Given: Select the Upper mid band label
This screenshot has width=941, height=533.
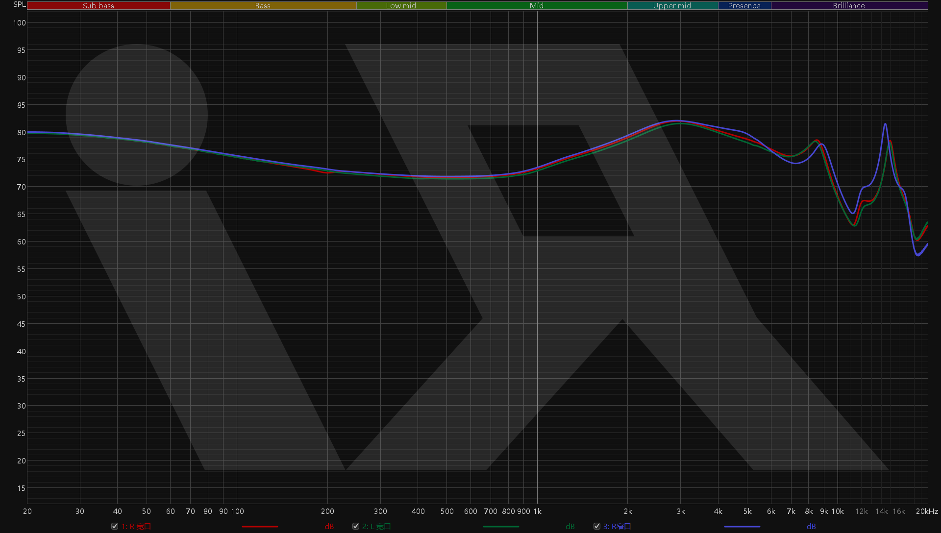Looking at the screenshot, I should pos(672,6).
